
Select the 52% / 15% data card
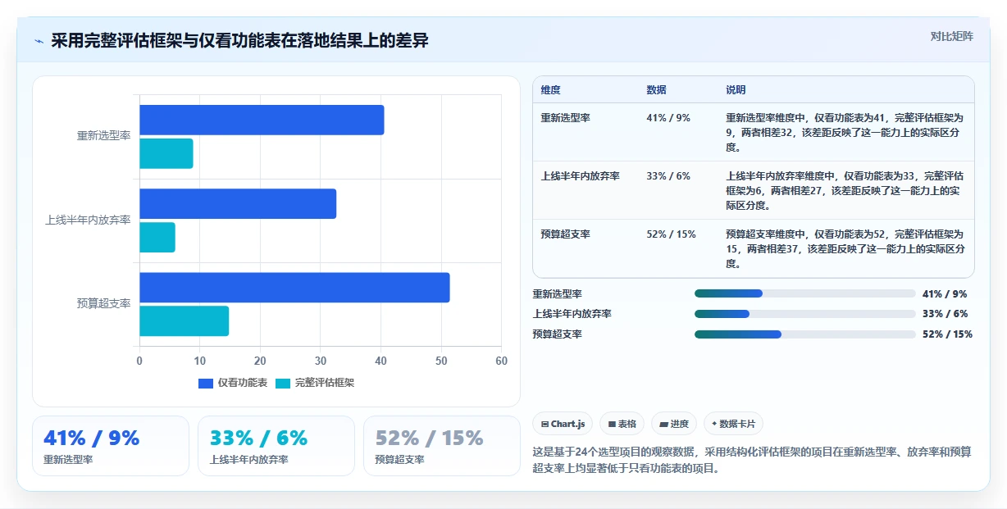442,446
